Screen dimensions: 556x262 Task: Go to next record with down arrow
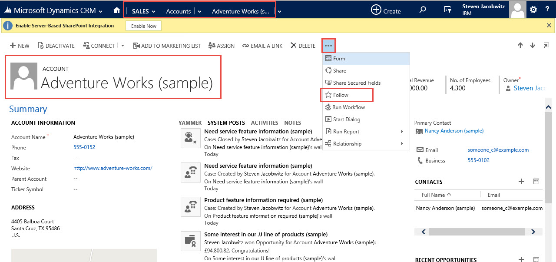[x=533, y=46]
